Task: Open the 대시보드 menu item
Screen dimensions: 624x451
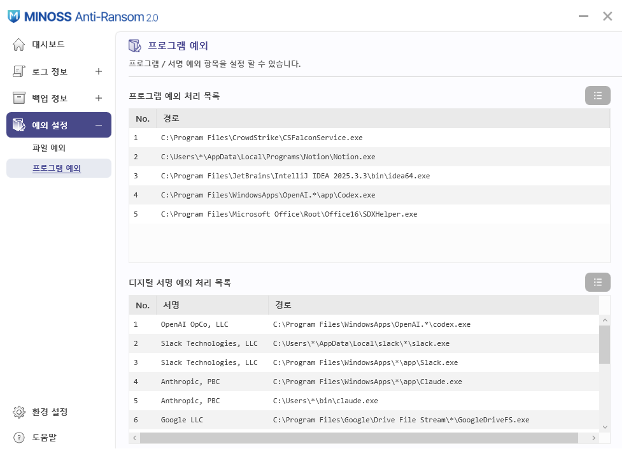Action: [x=48, y=45]
